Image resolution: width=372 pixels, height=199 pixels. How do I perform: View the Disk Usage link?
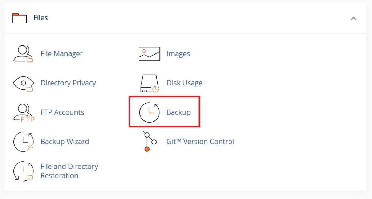(x=184, y=83)
